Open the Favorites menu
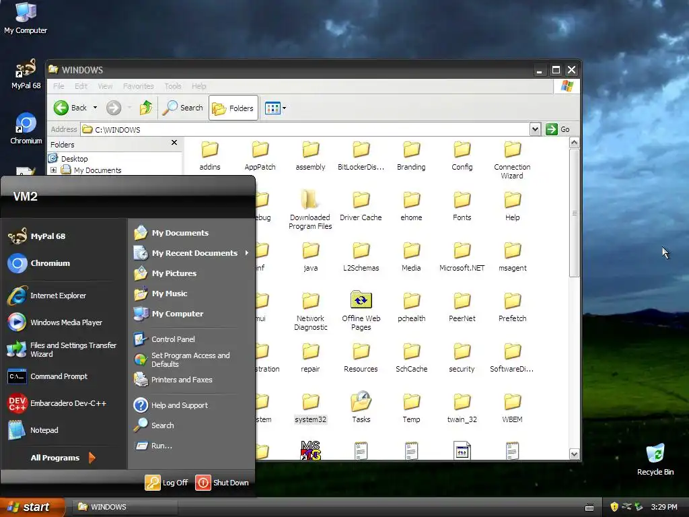The image size is (689, 517). coord(139,86)
